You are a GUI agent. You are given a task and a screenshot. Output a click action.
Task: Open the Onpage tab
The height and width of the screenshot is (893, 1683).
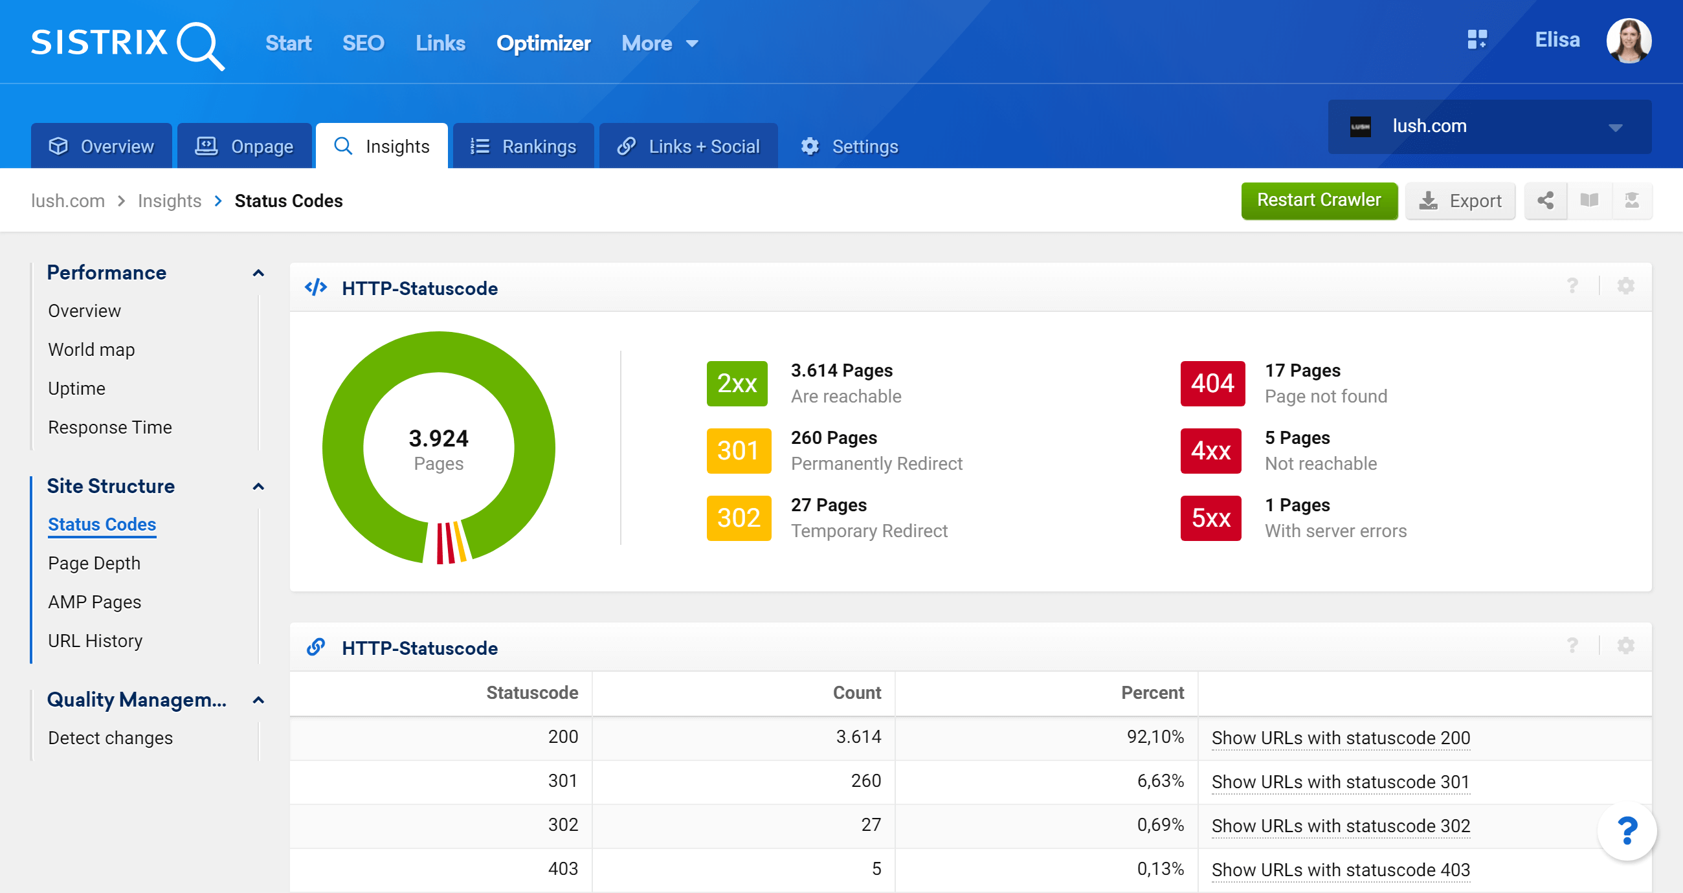[244, 146]
